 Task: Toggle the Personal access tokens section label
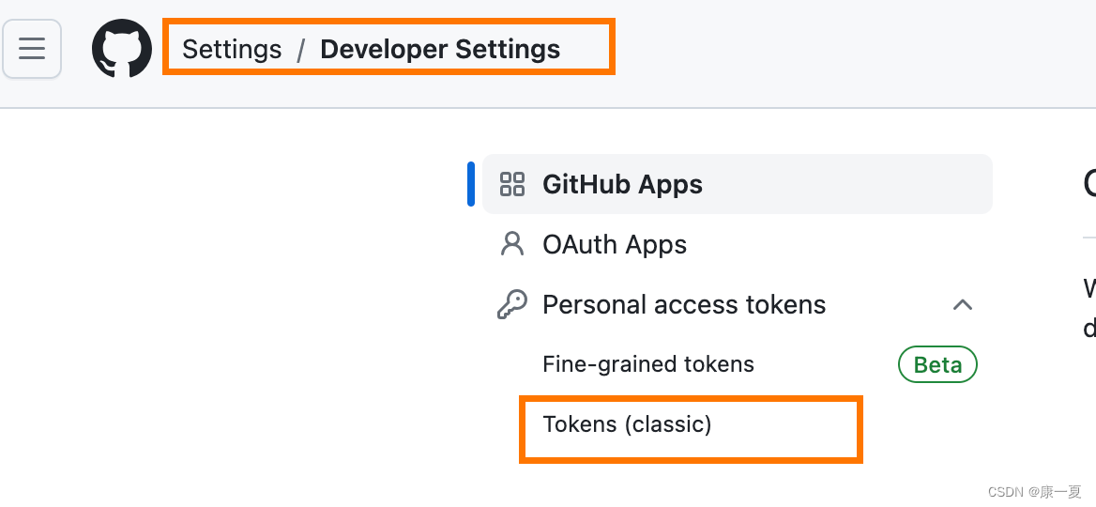click(684, 304)
